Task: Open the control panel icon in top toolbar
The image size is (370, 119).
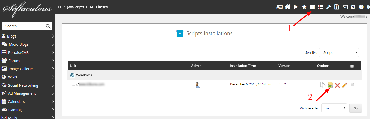Action: pyautogui.click(x=279, y=7)
